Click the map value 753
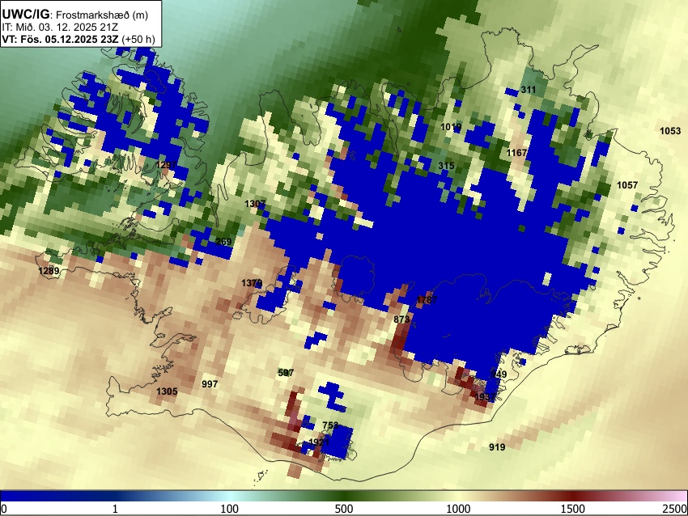688x516 pixels. [x=330, y=425]
